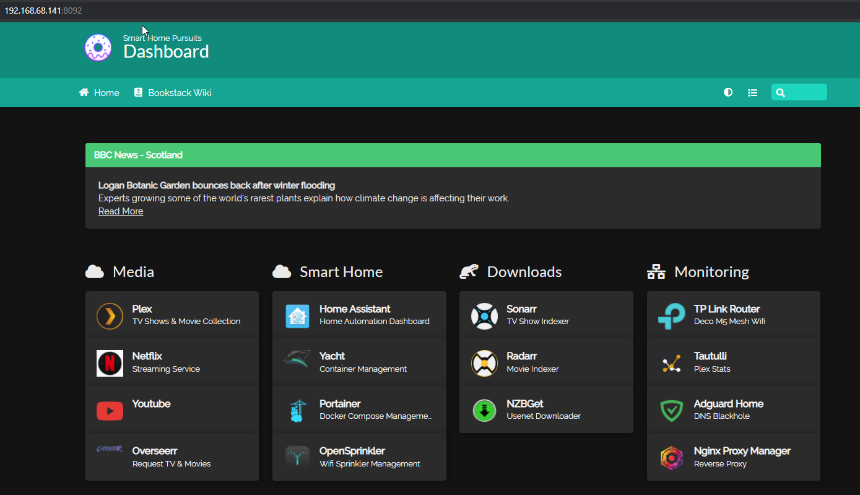Click the "Container Management" subtitle
Screen dimensions: 860x495
coord(363,369)
